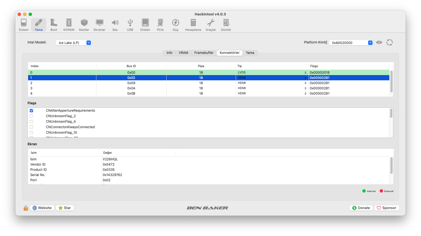Switch to the Framebuffer tab
The height and width of the screenshot is (236, 421).
(204, 53)
